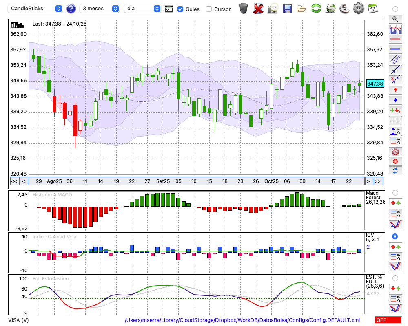Enable the Cursor checkbox

[x=208, y=9]
